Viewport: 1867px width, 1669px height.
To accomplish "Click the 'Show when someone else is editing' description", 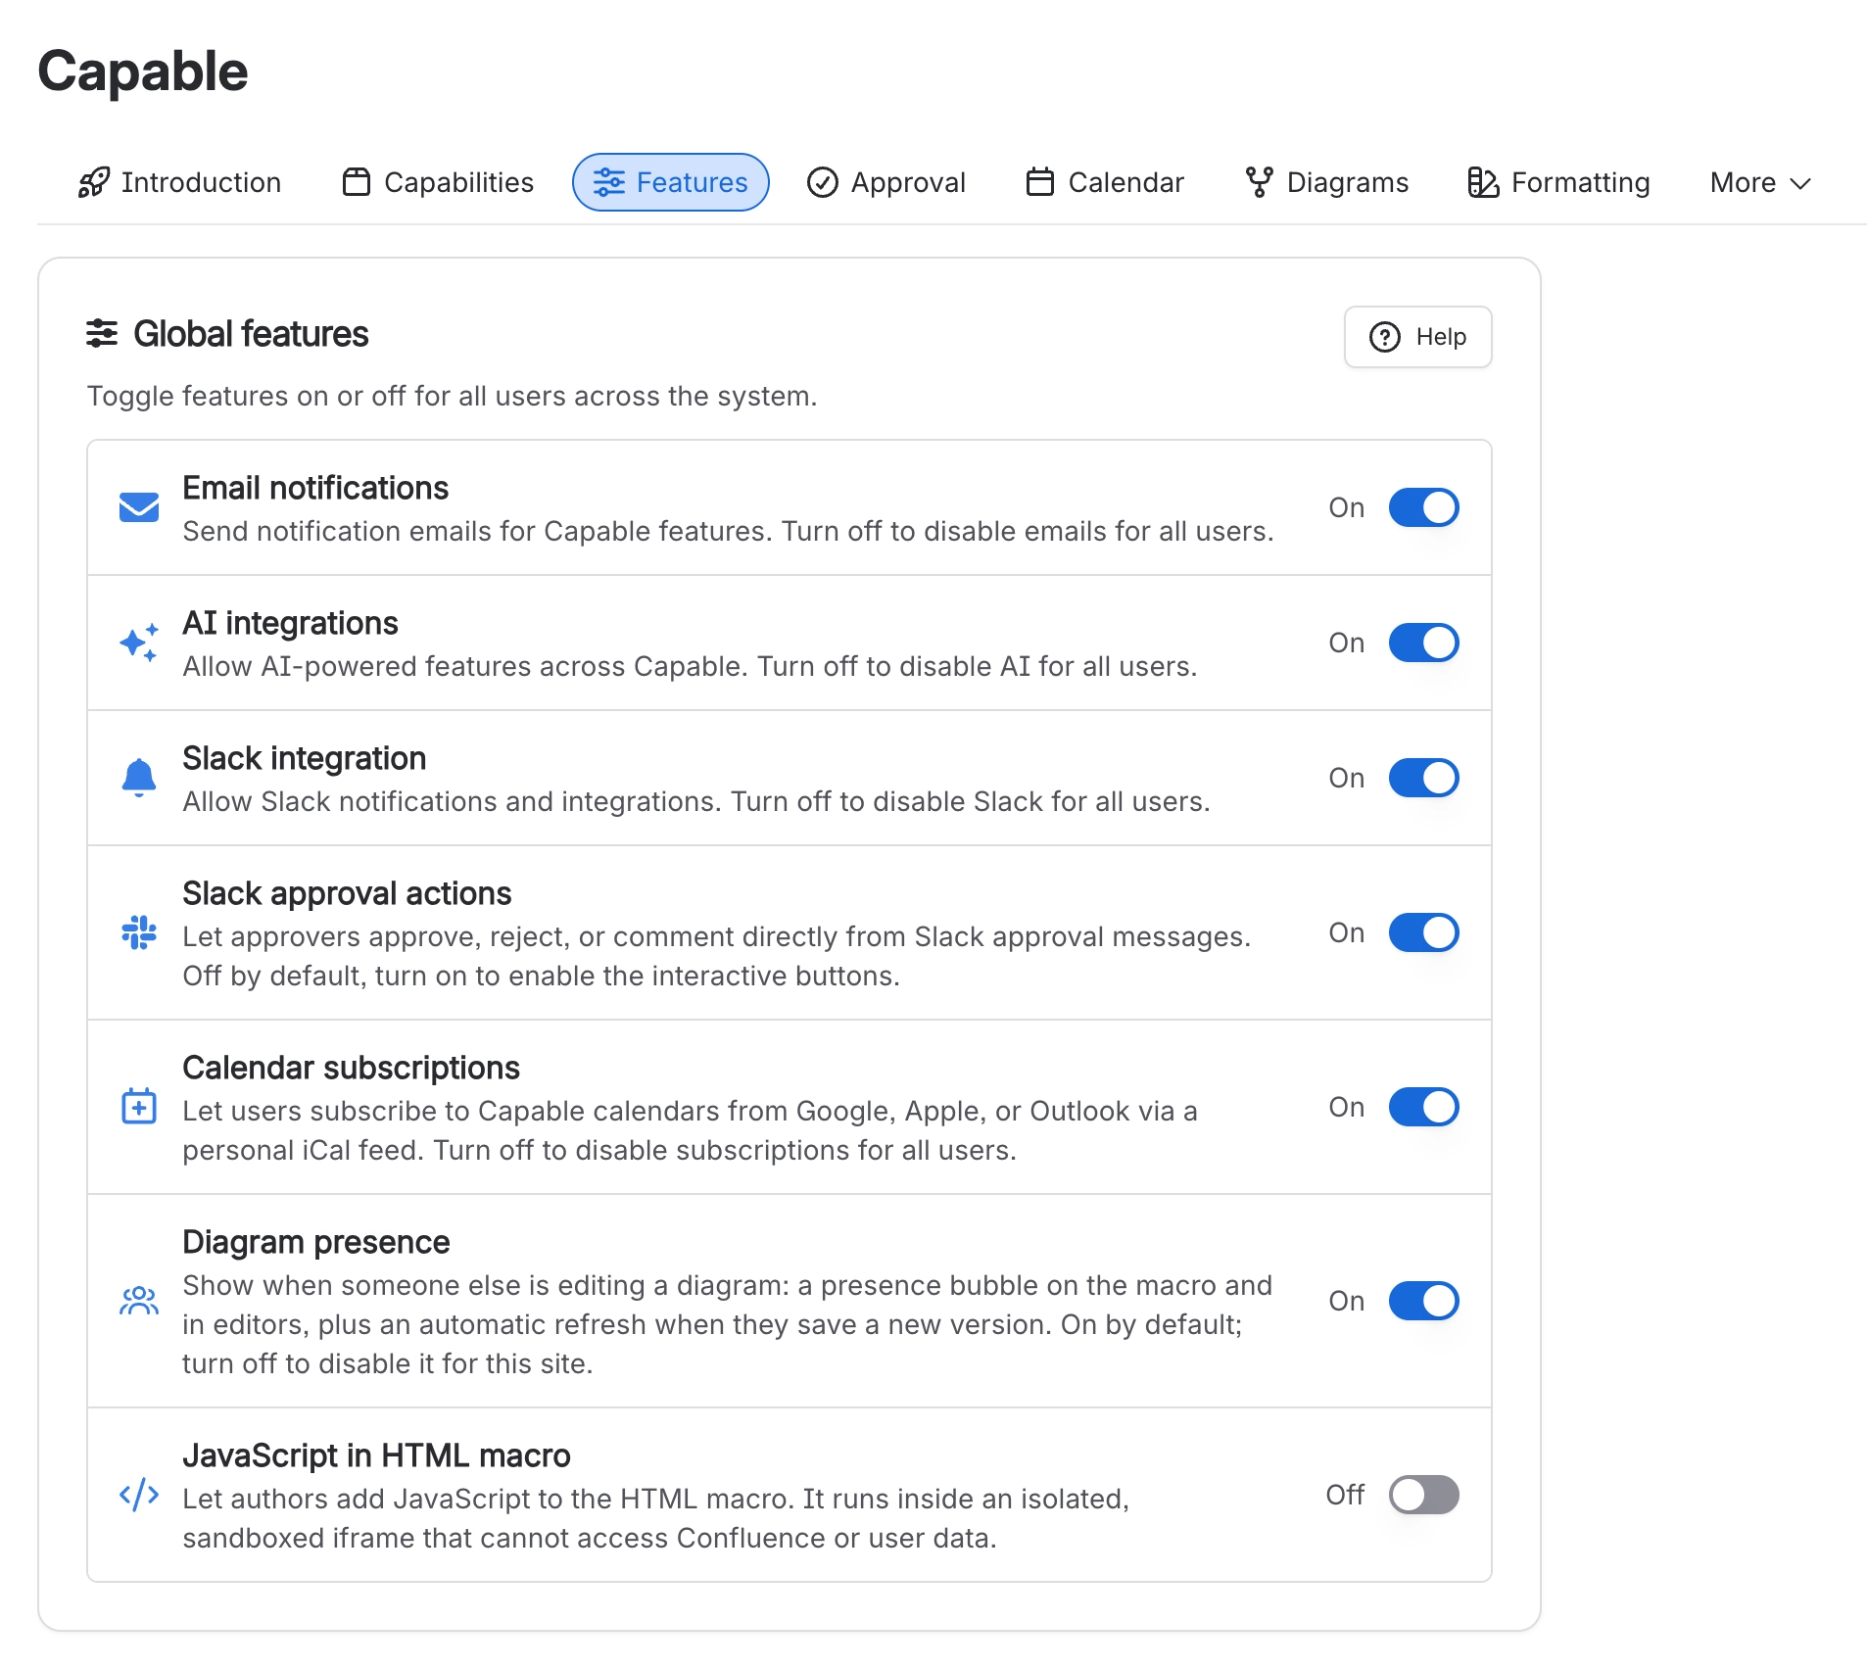I will pyautogui.click(x=727, y=1324).
